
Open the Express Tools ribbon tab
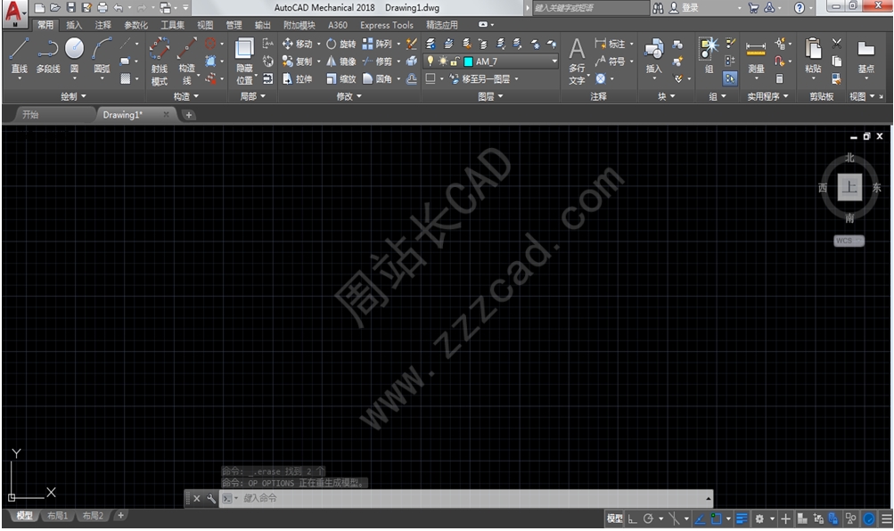click(x=387, y=25)
